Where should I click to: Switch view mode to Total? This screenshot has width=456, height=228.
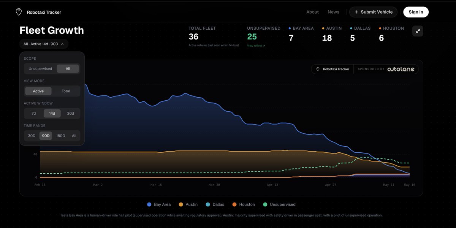66,91
